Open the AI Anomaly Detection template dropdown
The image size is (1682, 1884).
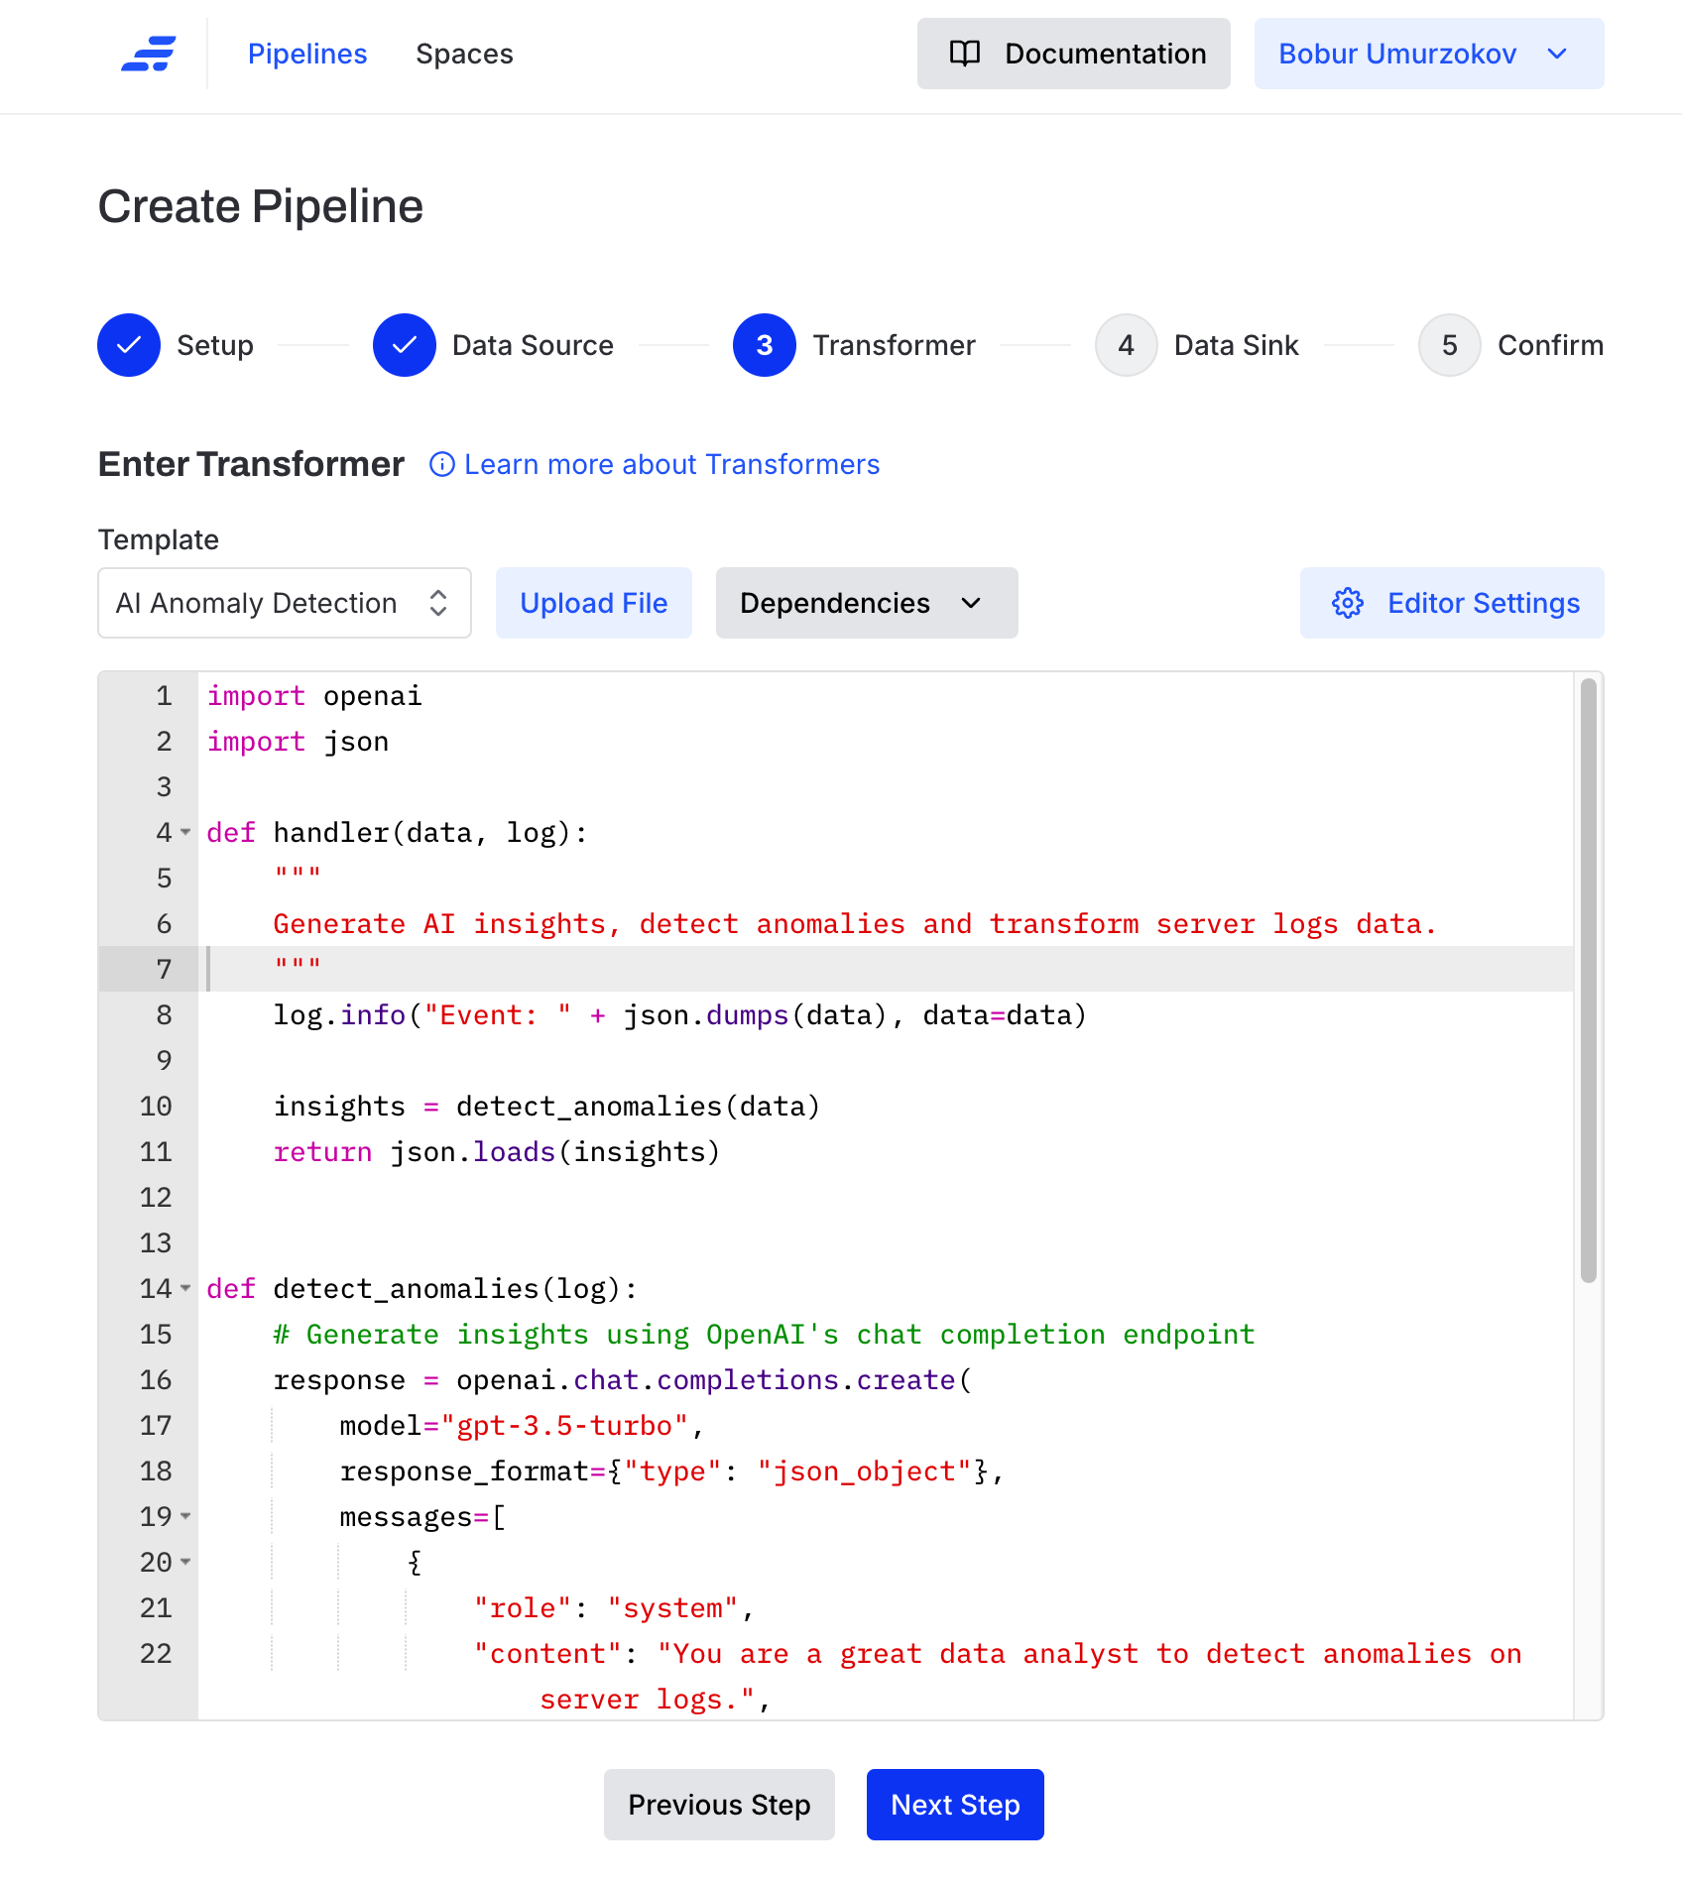285,603
